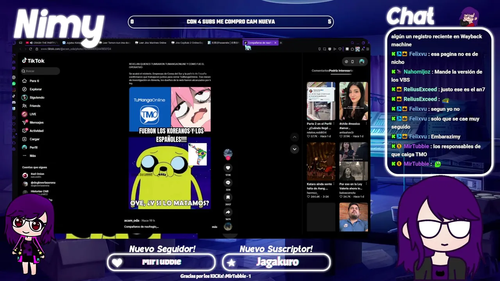Go back in browser history
Image resolution: width=500 pixels, height=281 pixels.
(20, 49)
